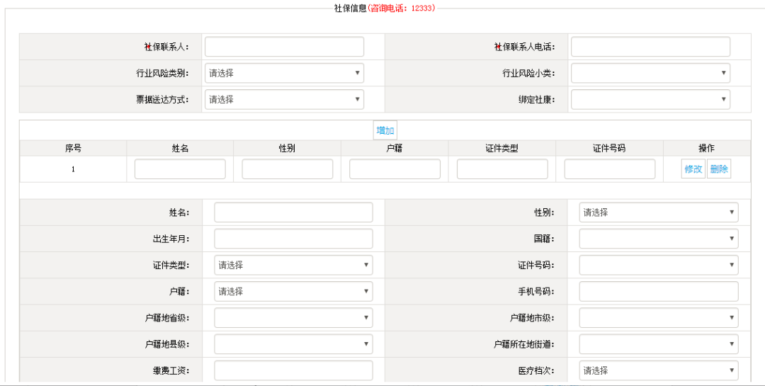Image resolution: width=765 pixels, height=386 pixels.
Task: Click the 操作 column header
Action: point(706,148)
